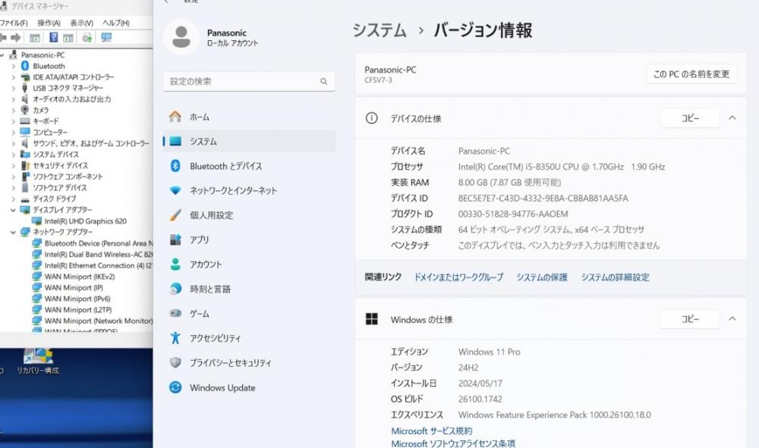This screenshot has height=448, width=759.
Task: Copy the デバイスの仕様 details
Action: [690, 118]
